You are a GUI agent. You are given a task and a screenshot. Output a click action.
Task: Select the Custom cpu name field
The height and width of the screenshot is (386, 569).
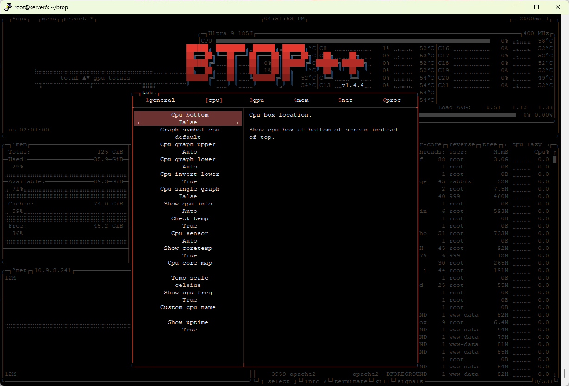[188, 308]
